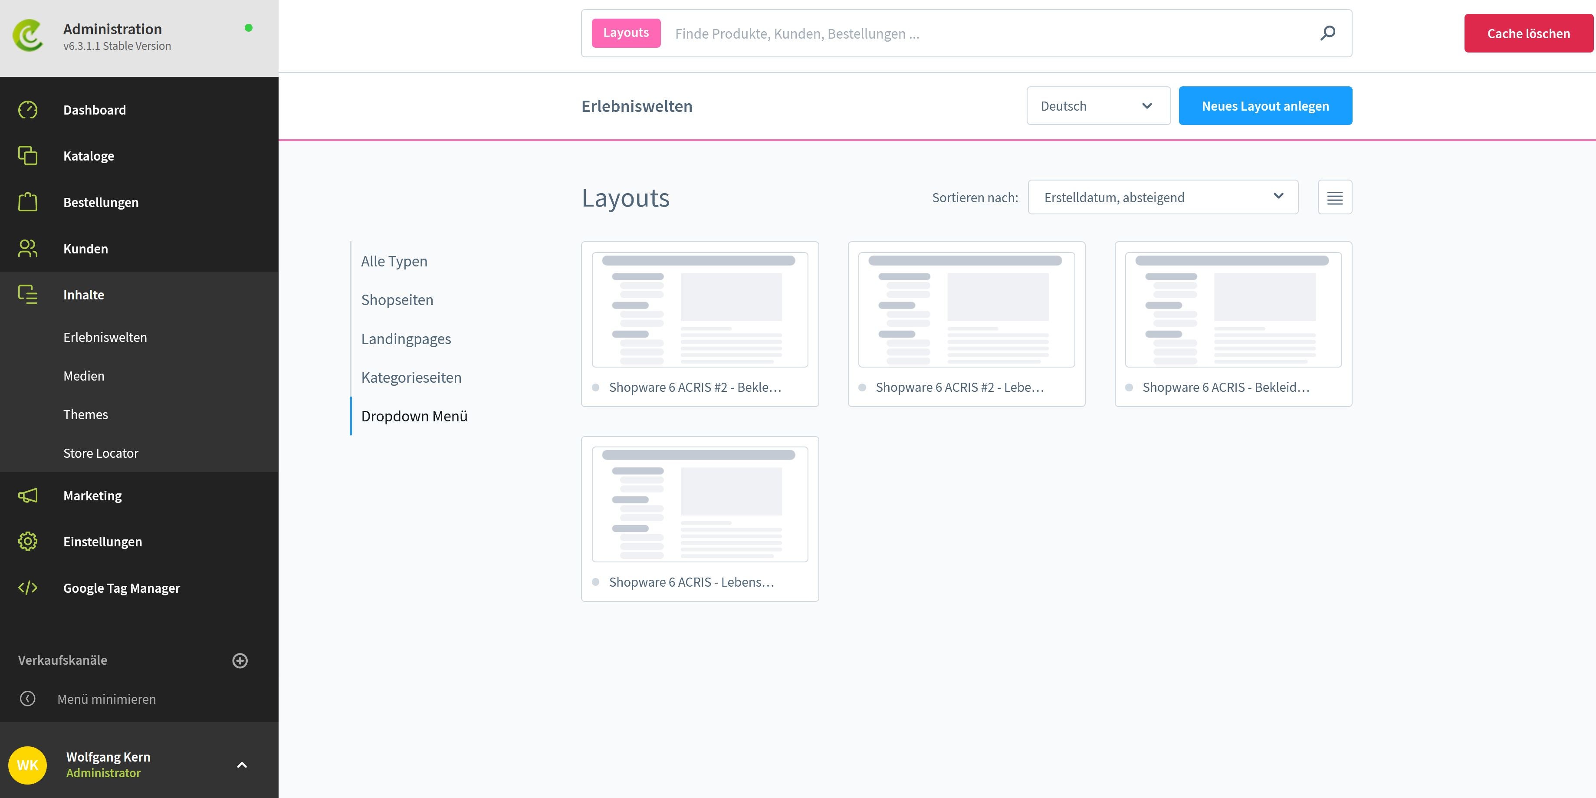
Task: Add a sales channel with plus icon
Action: [x=240, y=660]
